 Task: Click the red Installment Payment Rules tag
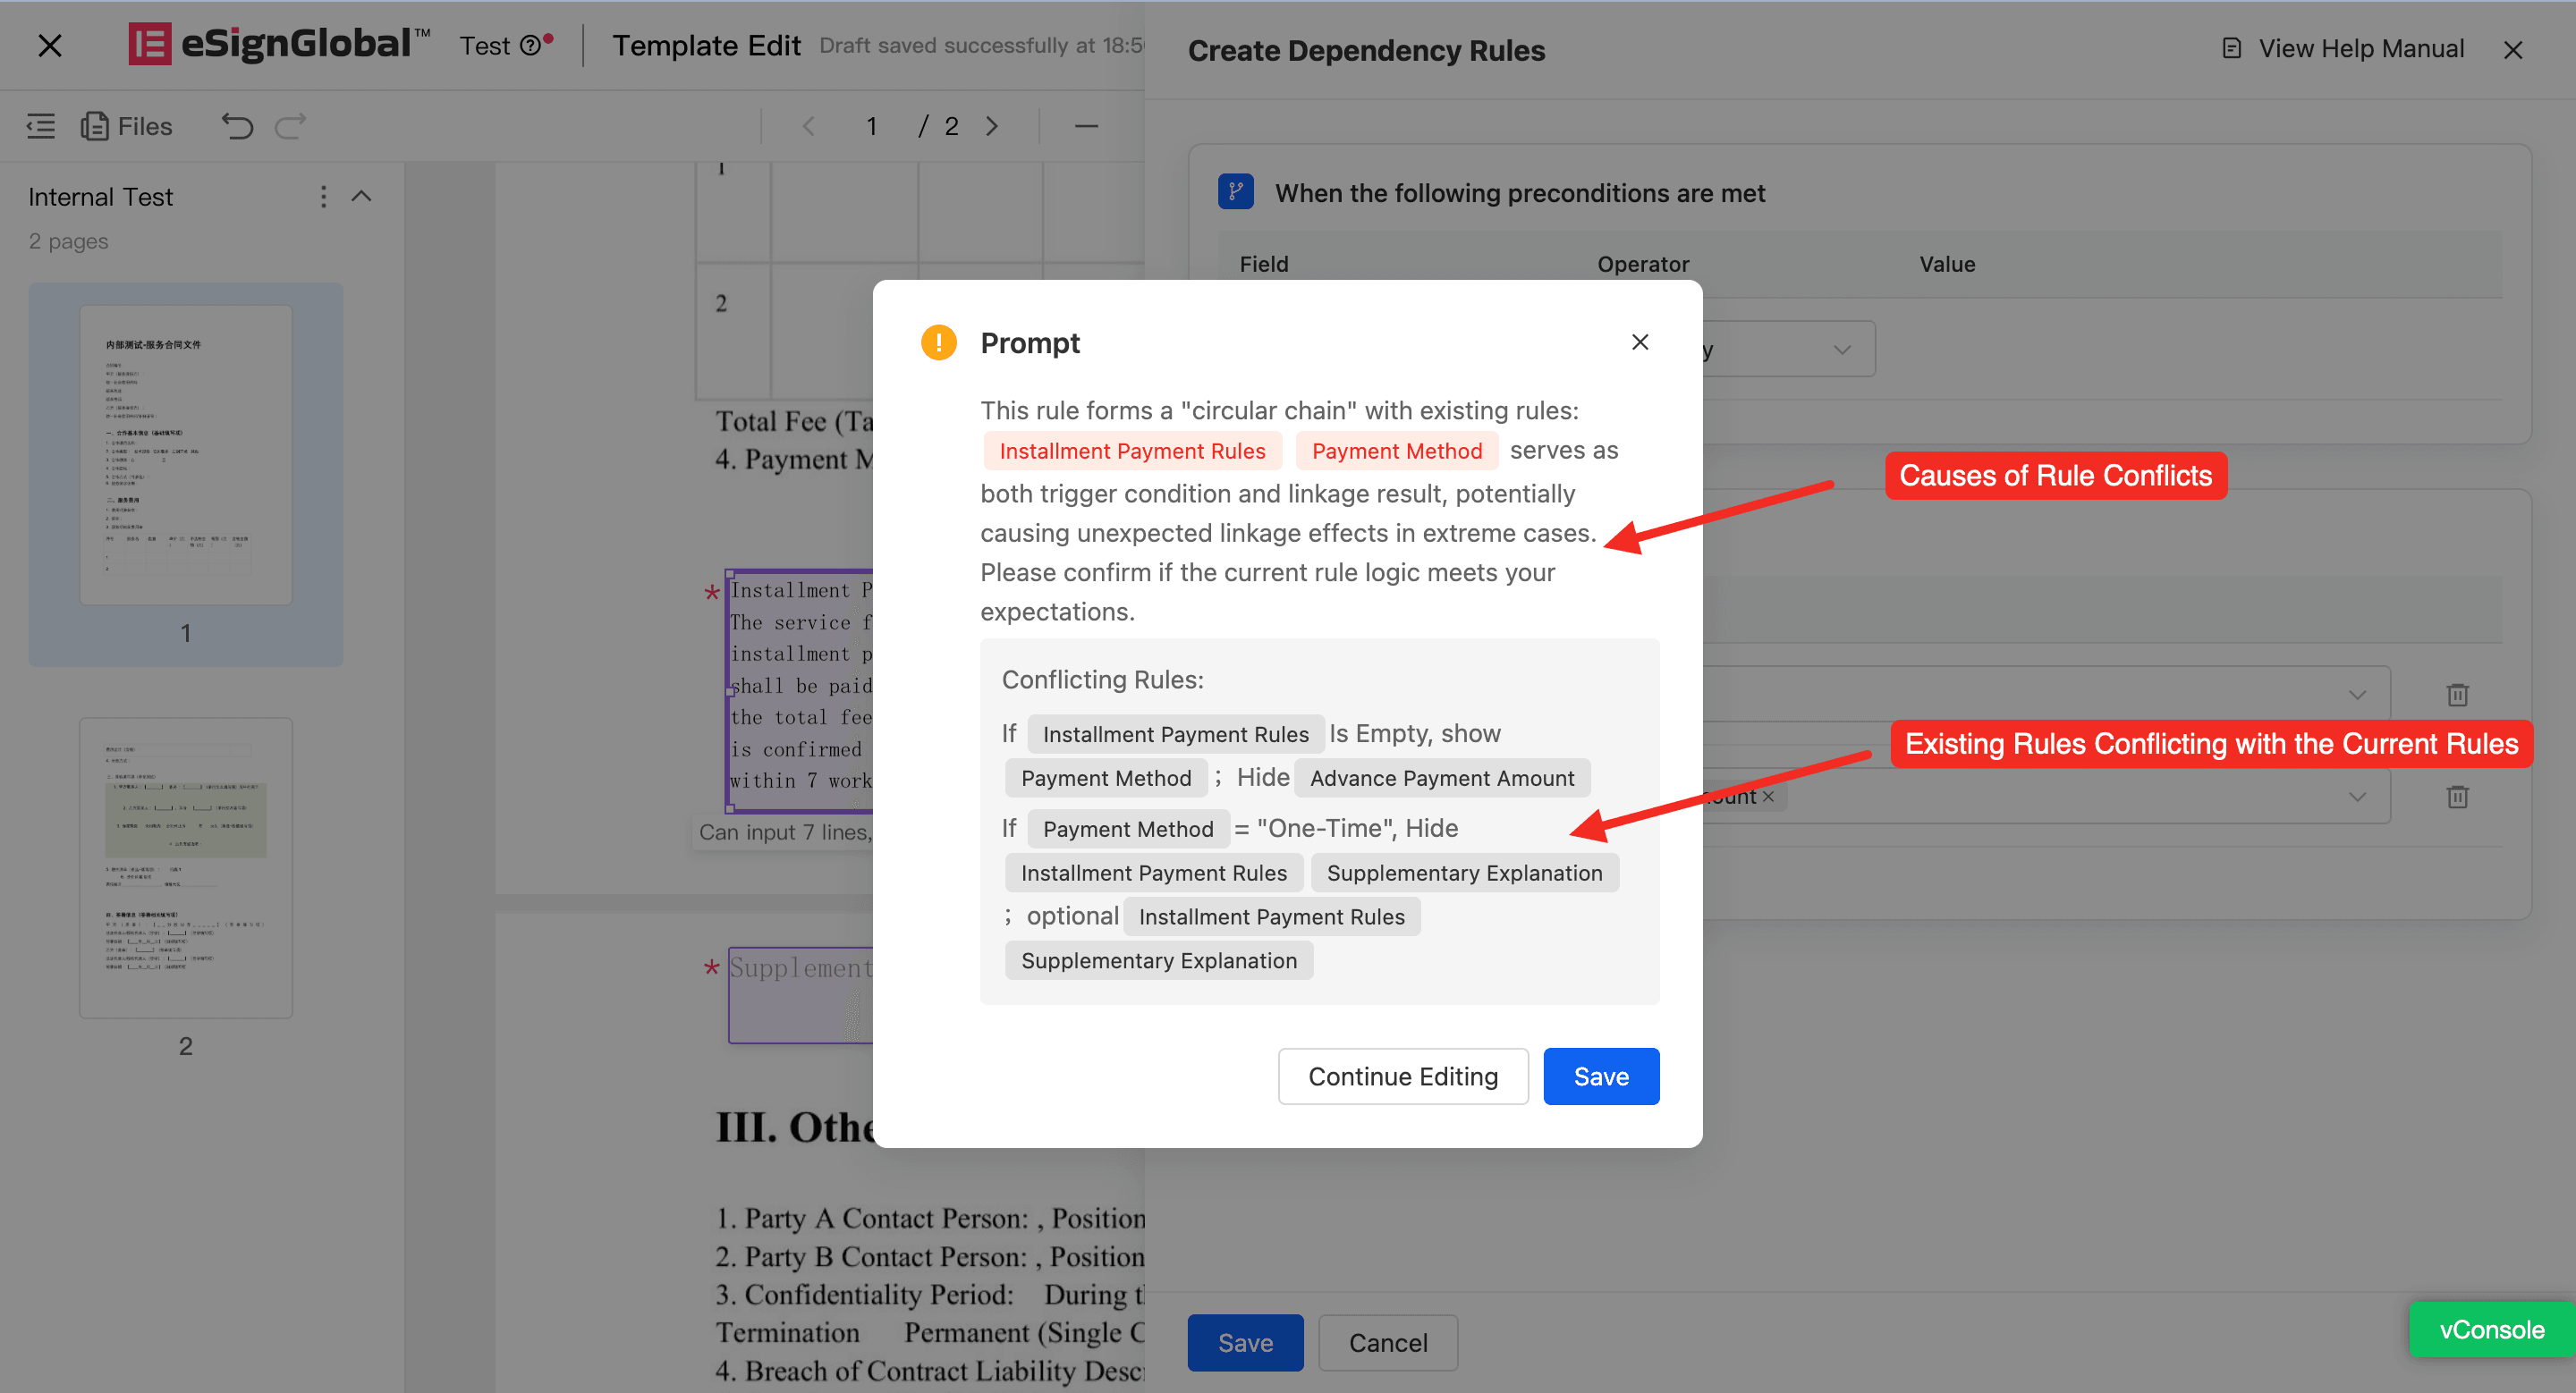point(1132,451)
